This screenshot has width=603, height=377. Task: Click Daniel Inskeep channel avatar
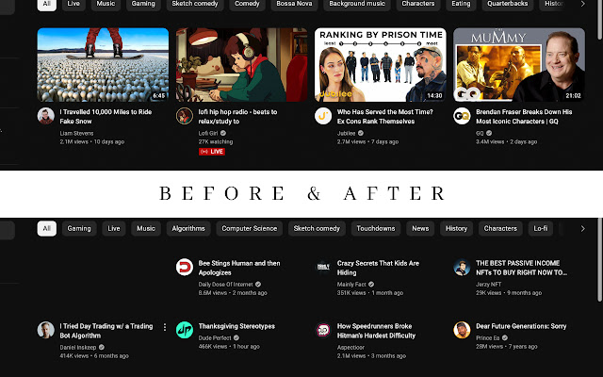pos(46,330)
